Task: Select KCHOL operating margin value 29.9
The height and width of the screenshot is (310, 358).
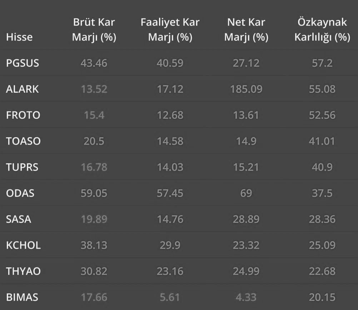Action: click(170, 245)
